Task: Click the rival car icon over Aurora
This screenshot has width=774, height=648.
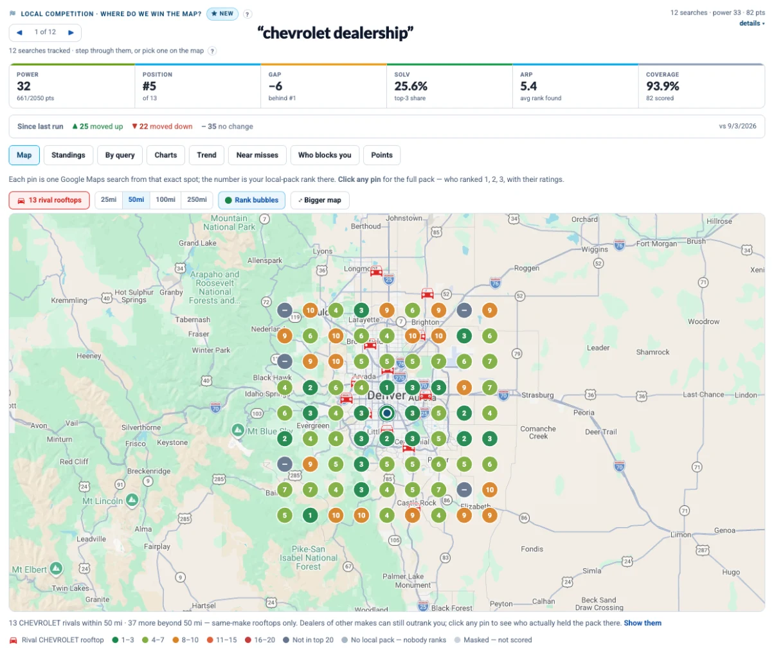Action: click(425, 396)
